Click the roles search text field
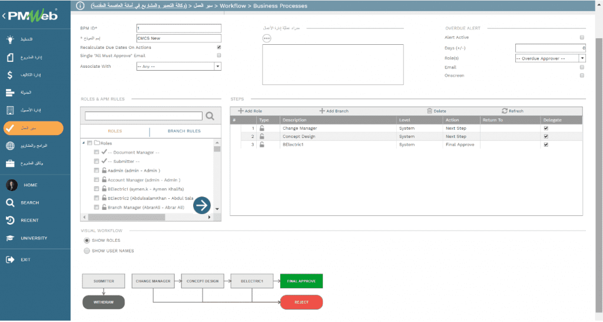Viewport: 603px width, 322px height. (x=144, y=116)
